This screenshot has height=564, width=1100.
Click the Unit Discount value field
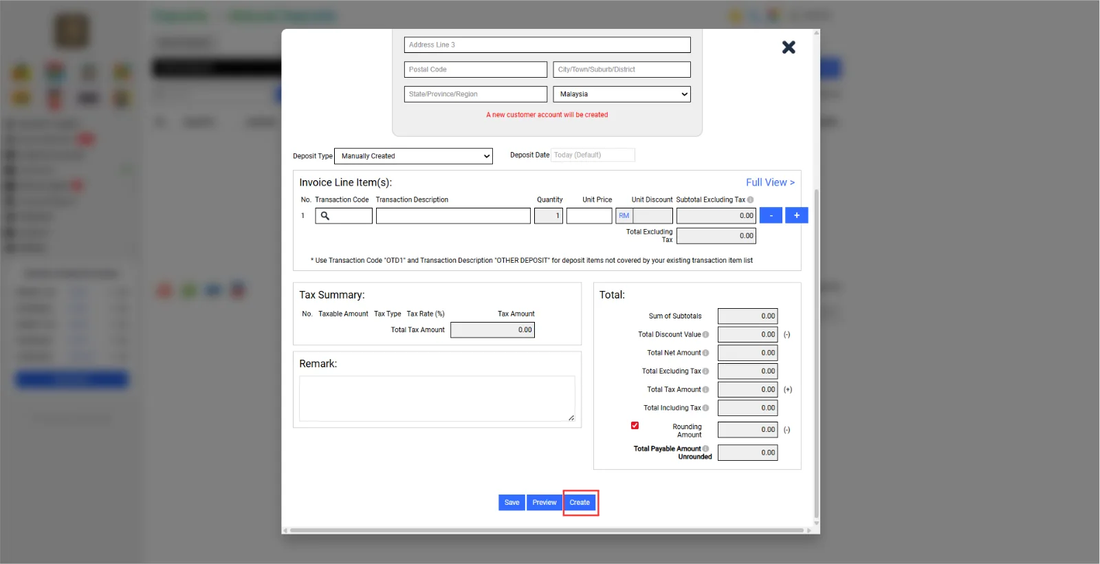pos(652,216)
